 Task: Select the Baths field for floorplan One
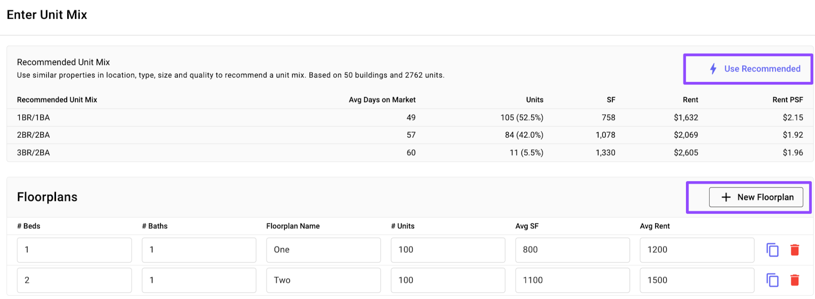199,250
